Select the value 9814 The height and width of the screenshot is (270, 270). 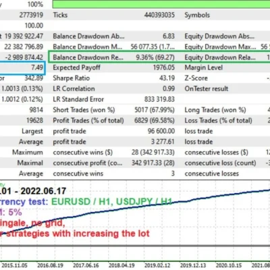tap(36, 110)
